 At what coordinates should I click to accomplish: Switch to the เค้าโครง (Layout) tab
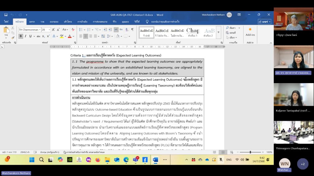click(x=68, y=22)
